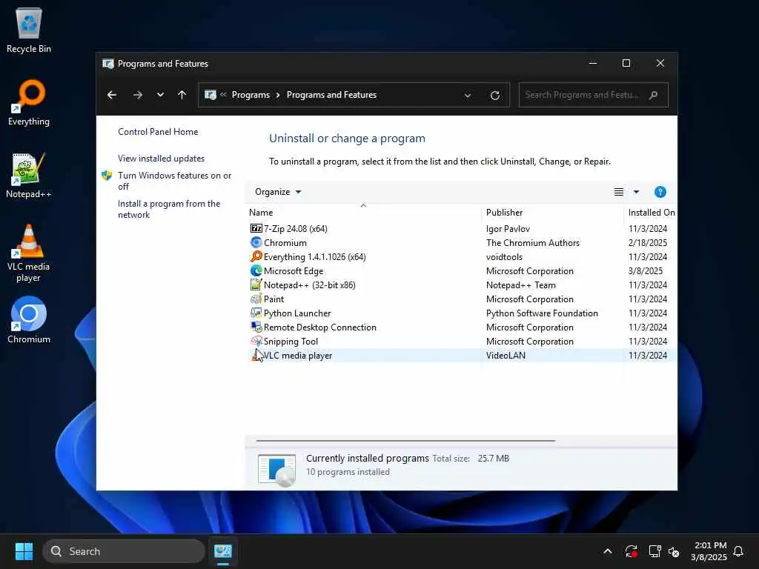
Task: Click the 'Igor Pavlov' publisher cell
Action: coord(508,229)
